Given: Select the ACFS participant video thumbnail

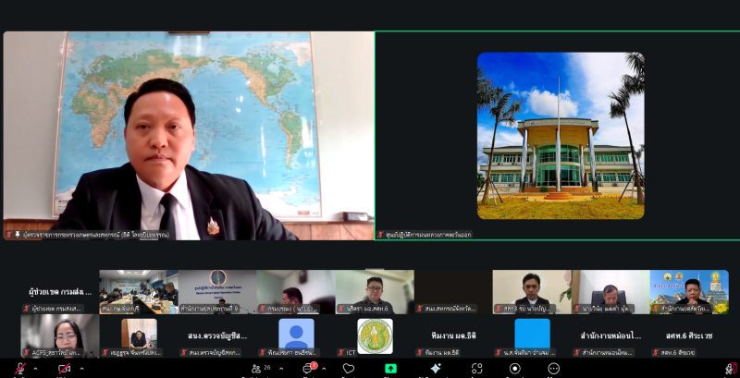Looking at the screenshot, I should pos(59,335).
